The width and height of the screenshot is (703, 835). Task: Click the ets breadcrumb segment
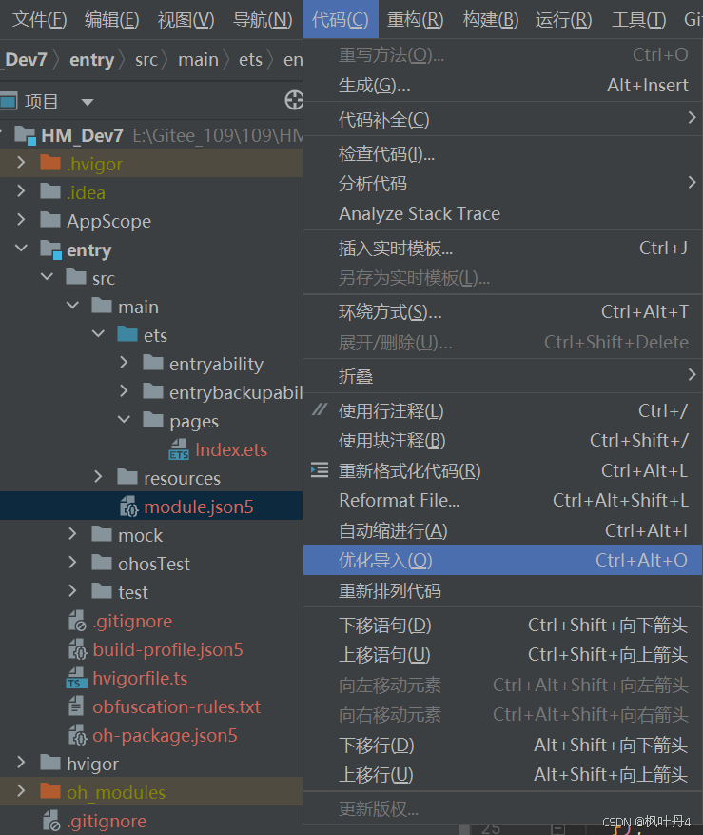[x=250, y=60]
